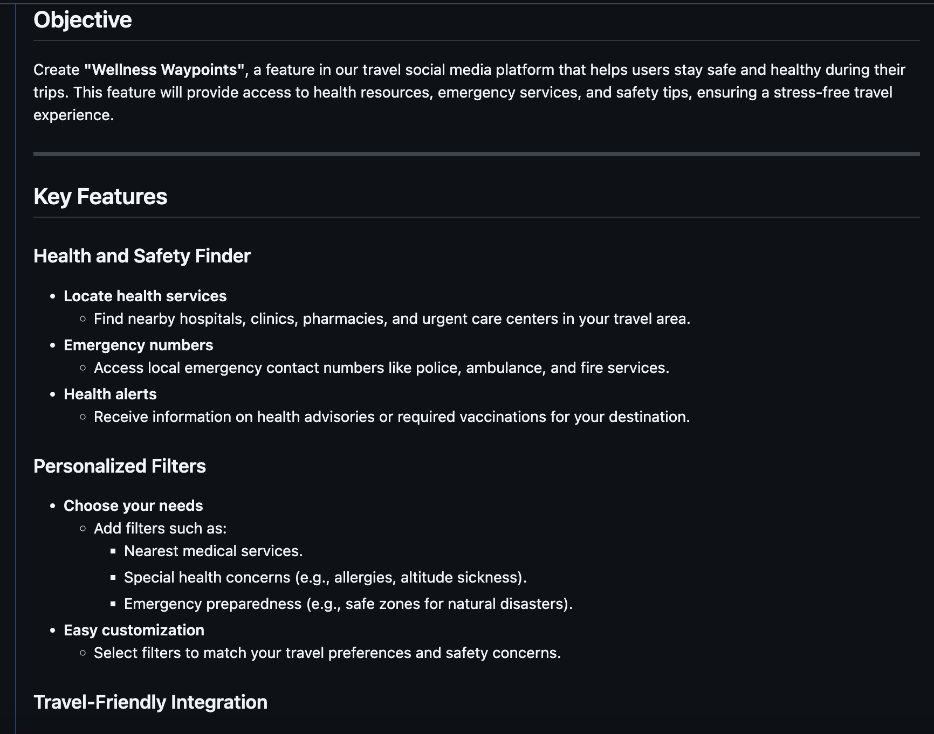Click the Health alerts bullet
Image resolution: width=934 pixels, height=734 pixels.
pos(110,394)
